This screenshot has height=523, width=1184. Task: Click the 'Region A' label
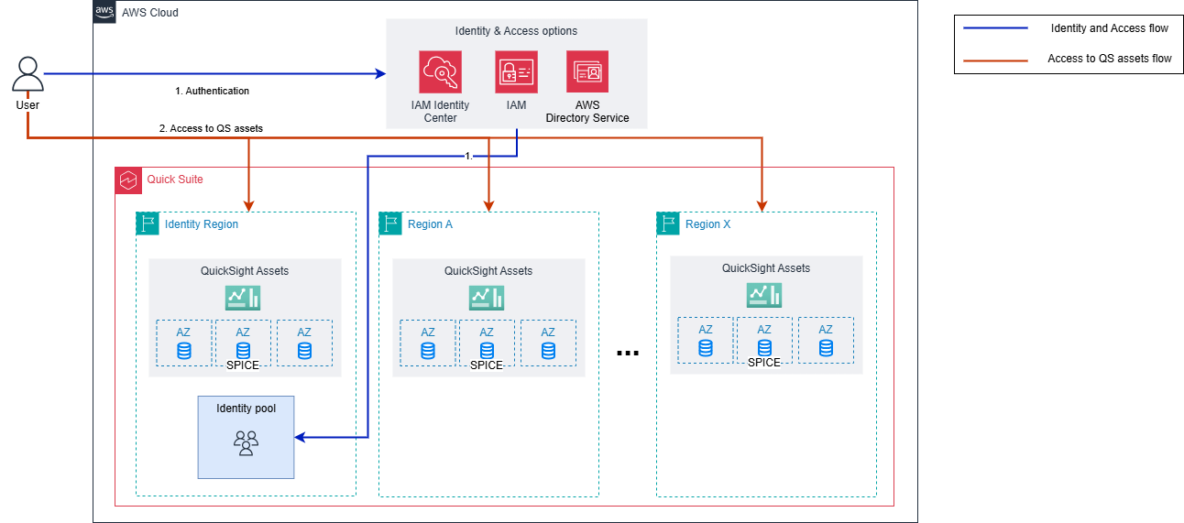(x=431, y=224)
